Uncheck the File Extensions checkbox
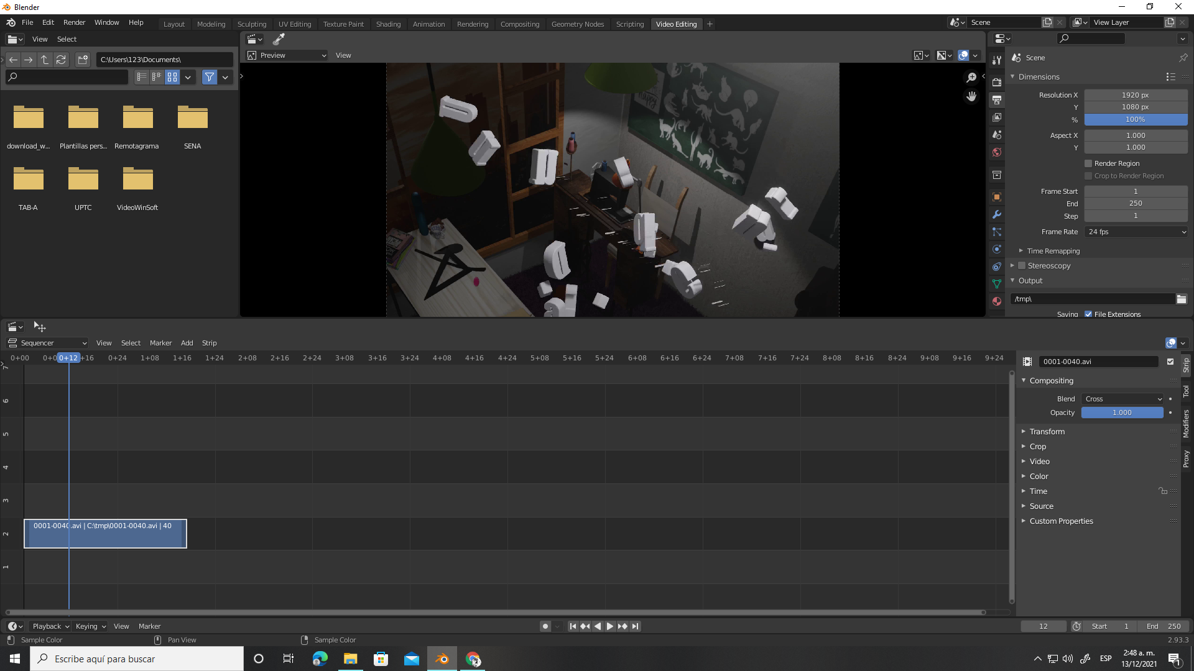This screenshot has width=1194, height=671. [x=1088, y=314]
